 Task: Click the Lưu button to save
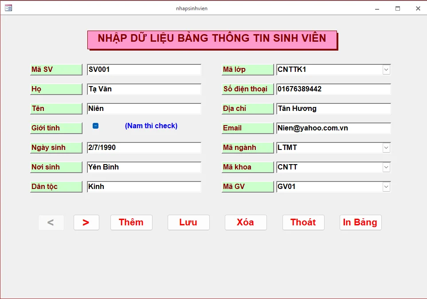click(188, 223)
